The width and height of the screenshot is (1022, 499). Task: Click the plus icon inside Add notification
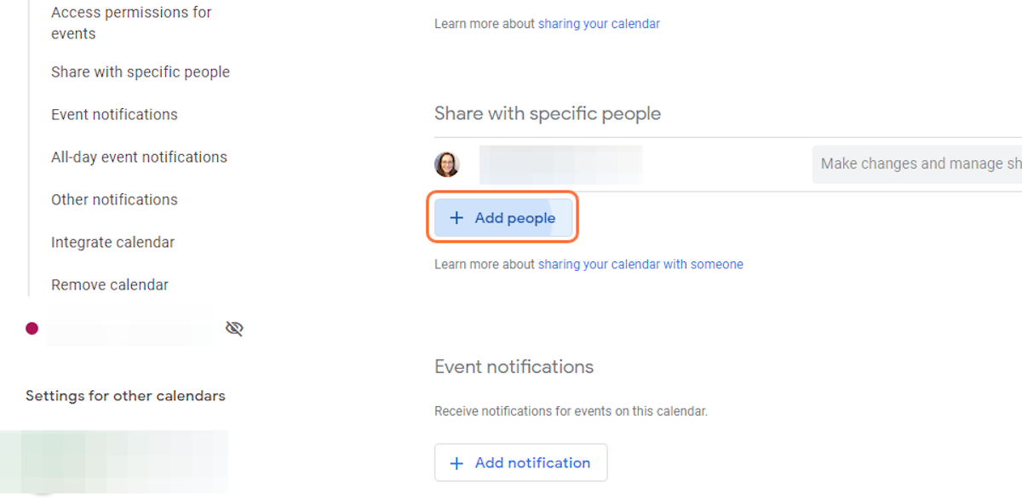tap(458, 462)
